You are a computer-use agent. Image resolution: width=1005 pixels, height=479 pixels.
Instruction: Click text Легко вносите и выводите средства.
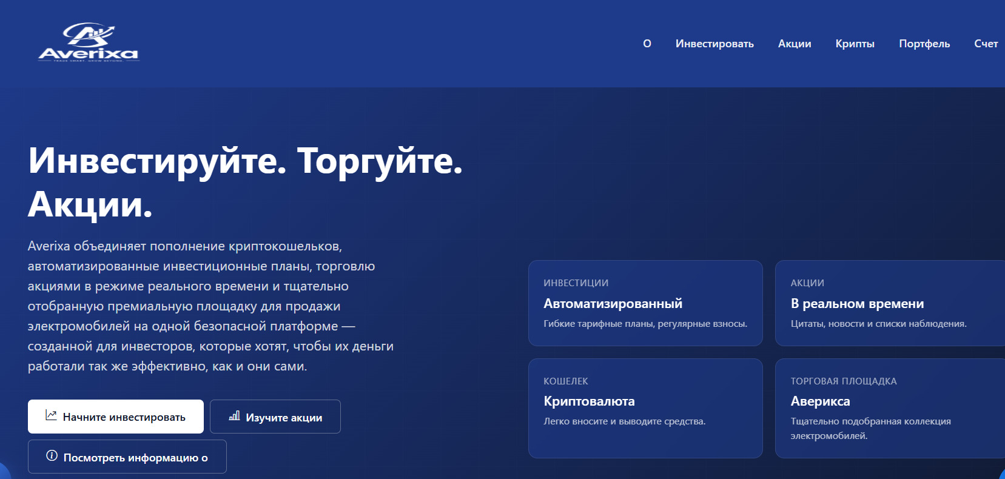coord(625,421)
